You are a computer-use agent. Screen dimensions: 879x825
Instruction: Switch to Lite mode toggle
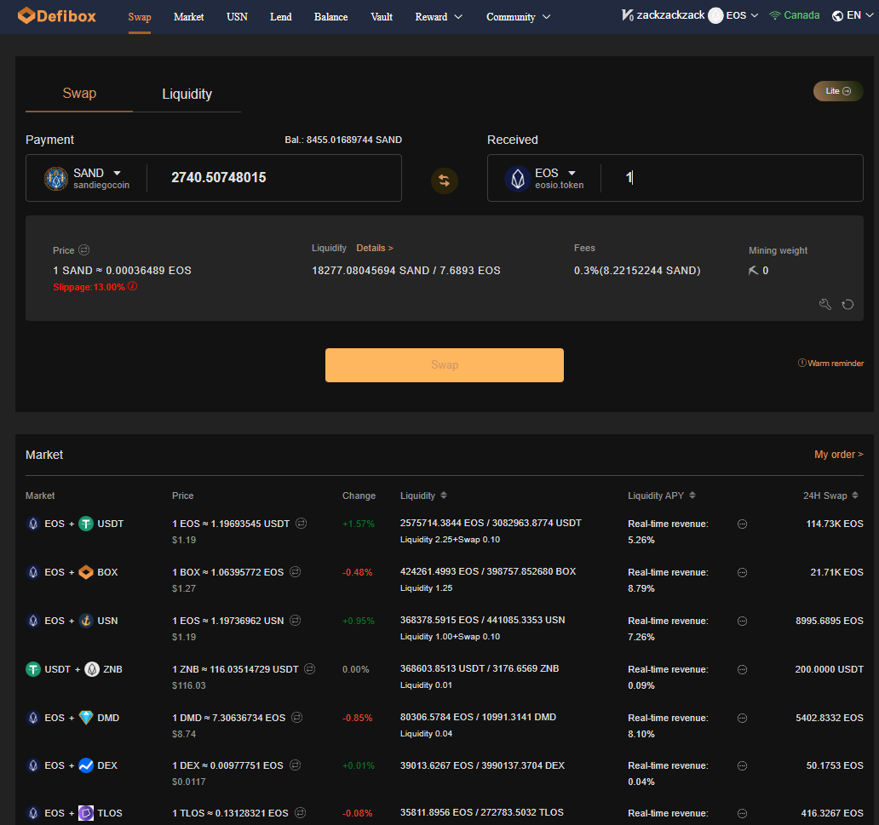[838, 91]
